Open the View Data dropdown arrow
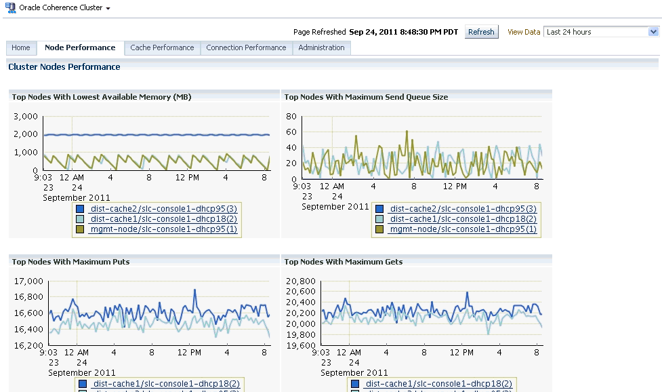 pyautogui.click(x=653, y=32)
